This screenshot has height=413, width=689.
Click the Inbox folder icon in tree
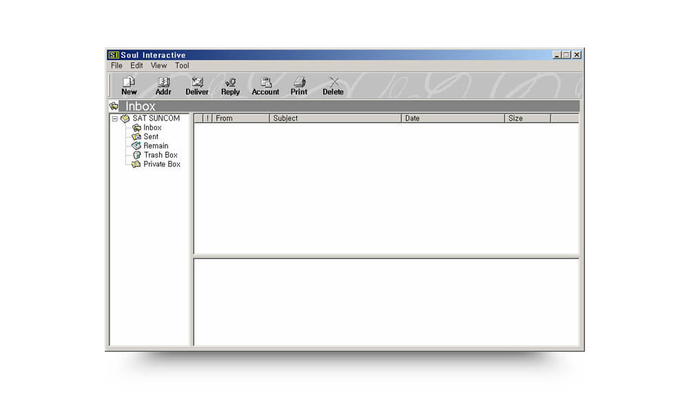(136, 128)
